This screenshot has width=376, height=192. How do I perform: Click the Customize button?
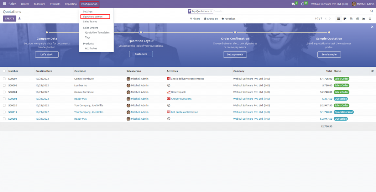click(x=141, y=54)
